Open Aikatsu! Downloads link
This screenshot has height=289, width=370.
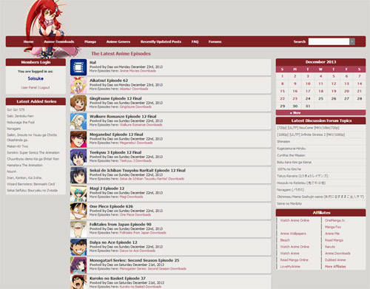[134, 89]
